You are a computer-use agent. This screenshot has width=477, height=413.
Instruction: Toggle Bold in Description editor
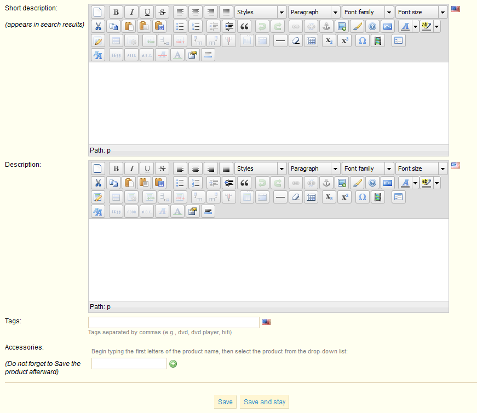(116, 168)
